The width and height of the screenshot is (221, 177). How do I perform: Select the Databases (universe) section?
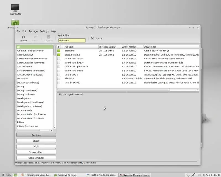35,83
